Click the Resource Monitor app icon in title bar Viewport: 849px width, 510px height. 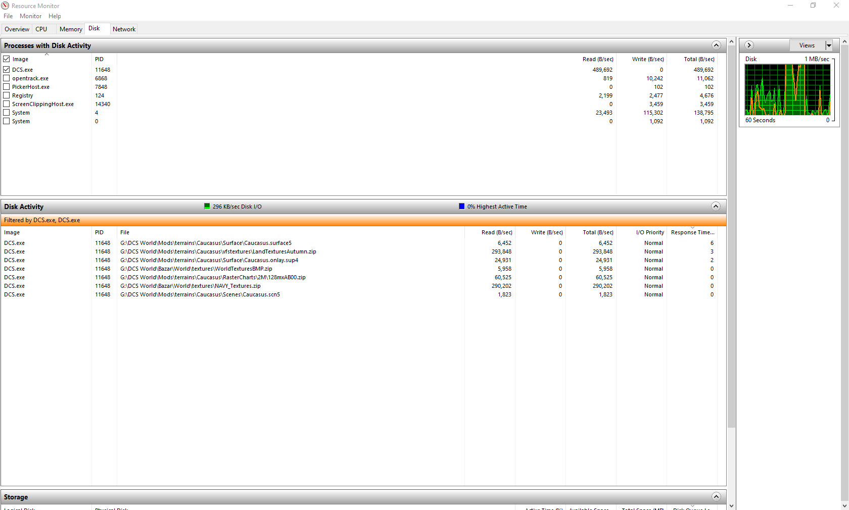(5, 6)
